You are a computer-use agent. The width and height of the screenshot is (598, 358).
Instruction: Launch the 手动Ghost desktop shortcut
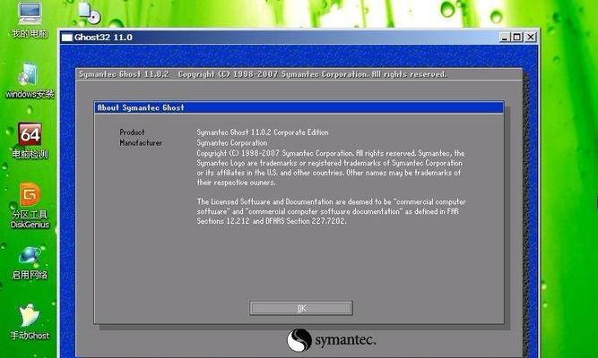pyautogui.click(x=30, y=322)
